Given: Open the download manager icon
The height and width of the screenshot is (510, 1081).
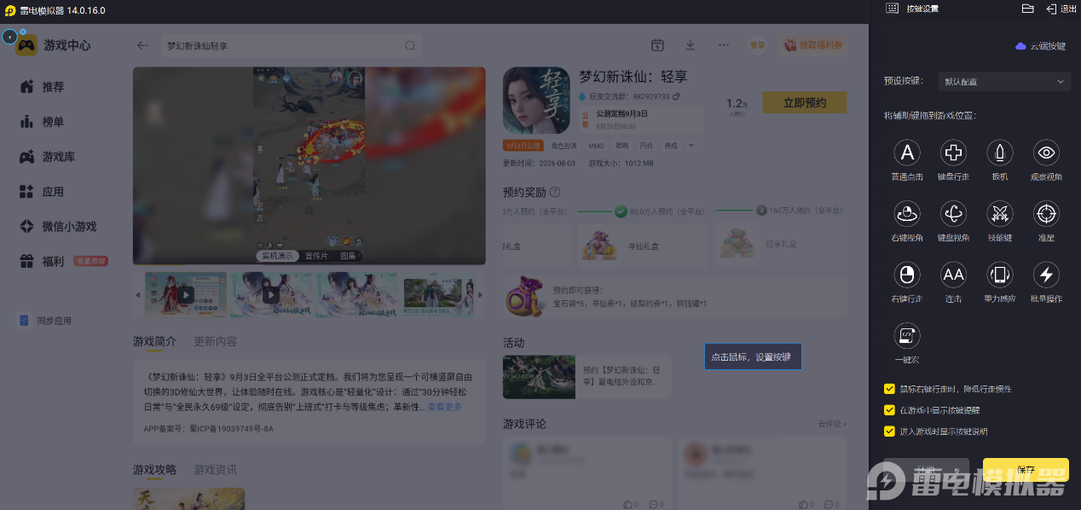Looking at the screenshot, I should tap(690, 45).
